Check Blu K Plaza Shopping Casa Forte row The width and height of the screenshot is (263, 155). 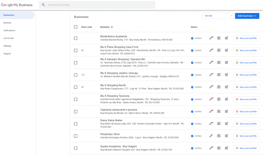click(76, 50)
